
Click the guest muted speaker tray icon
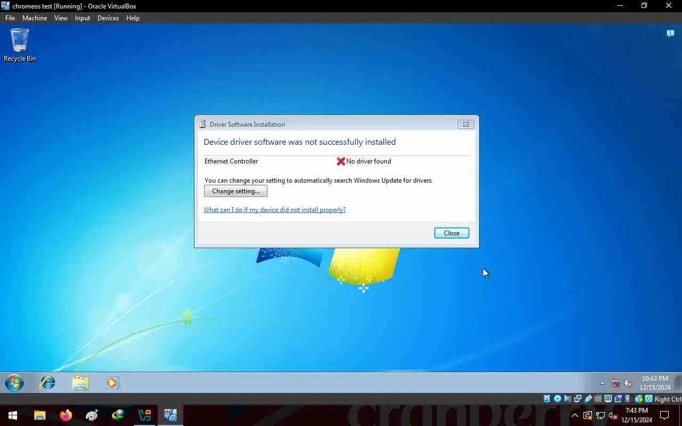coord(628,383)
